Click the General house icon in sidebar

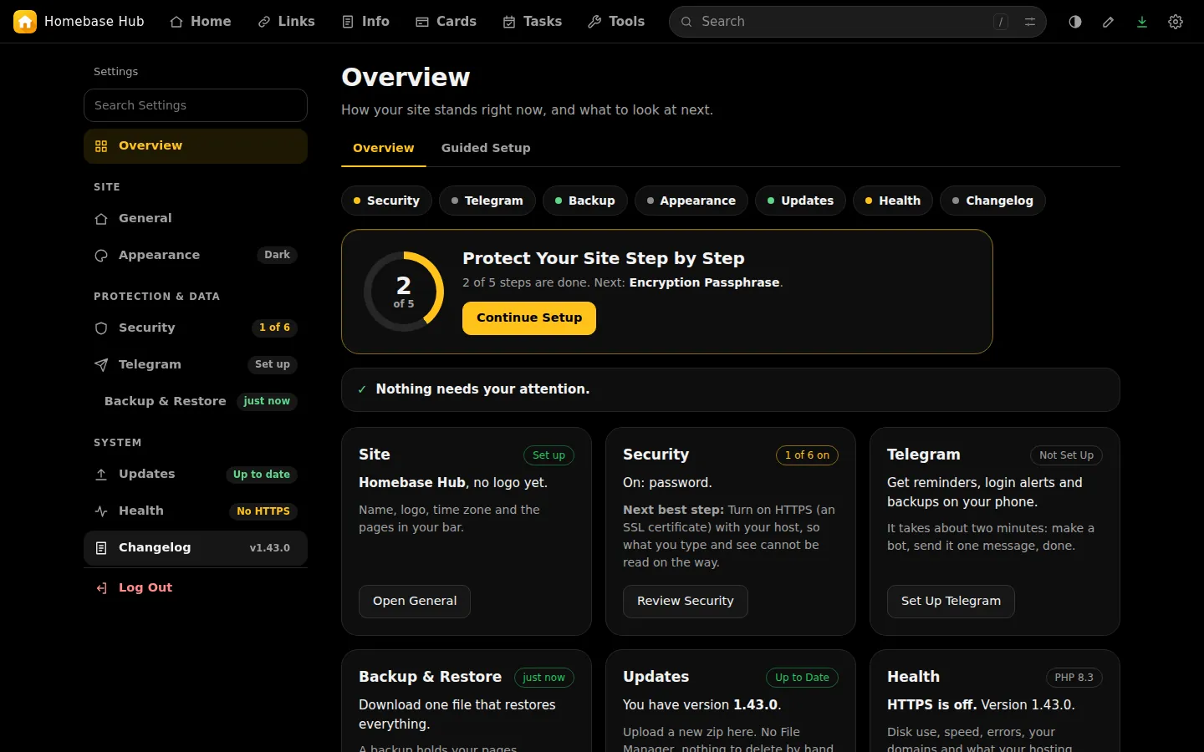[101, 219]
